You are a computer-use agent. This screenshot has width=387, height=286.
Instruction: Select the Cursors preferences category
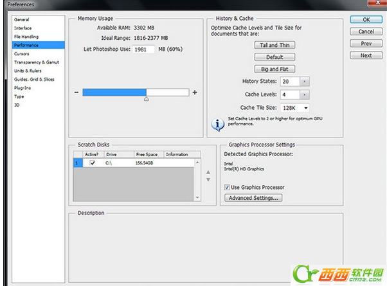click(x=39, y=54)
